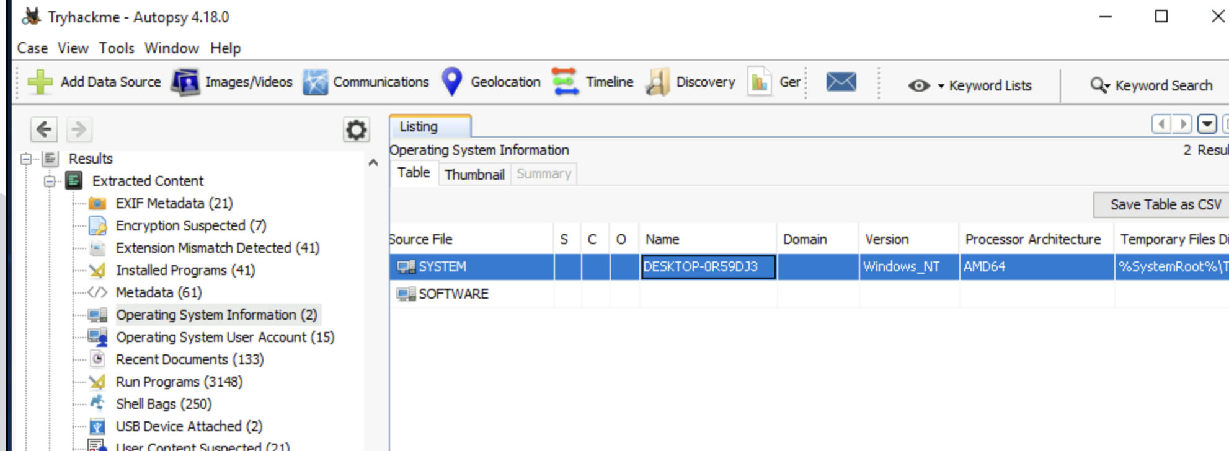Sort by the Domain column header
Image resolution: width=1229 pixels, height=451 pixels.
(818, 239)
